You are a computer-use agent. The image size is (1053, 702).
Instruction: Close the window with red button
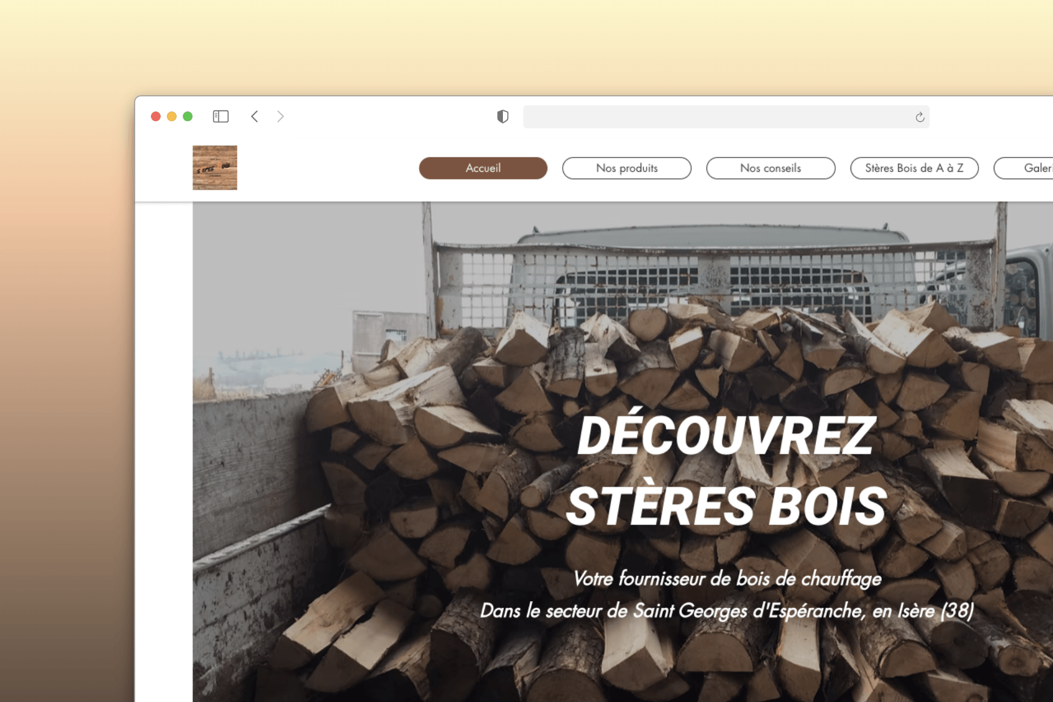coord(156,116)
